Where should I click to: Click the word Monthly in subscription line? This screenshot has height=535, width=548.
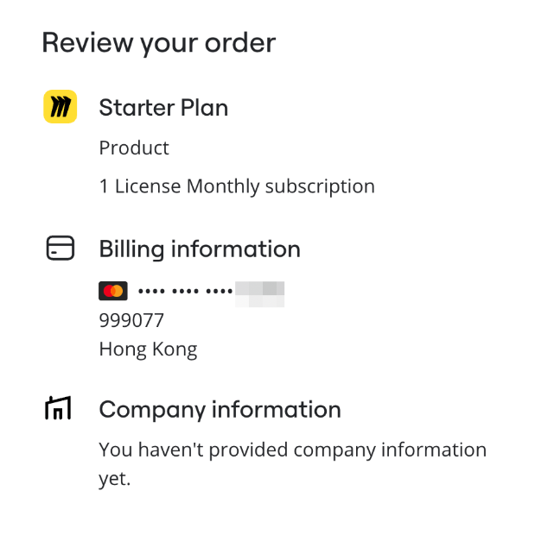(223, 186)
